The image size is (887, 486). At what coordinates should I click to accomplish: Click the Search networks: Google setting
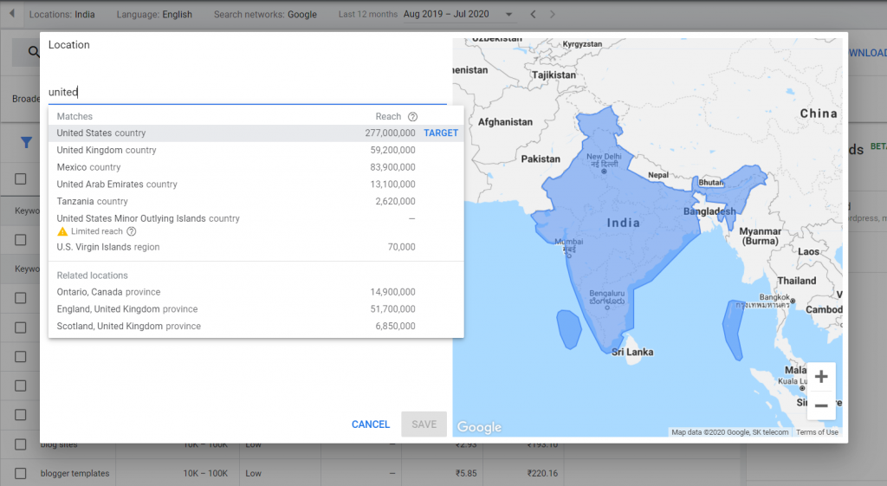(265, 14)
